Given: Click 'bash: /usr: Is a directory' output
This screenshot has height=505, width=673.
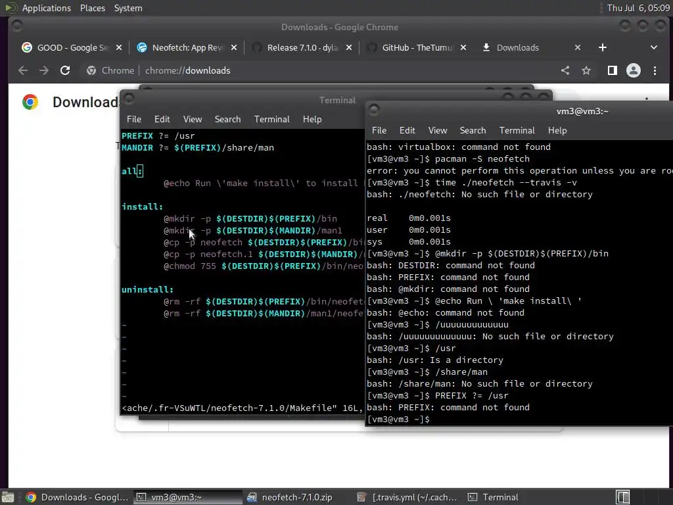Looking at the screenshot, I should 435,360.
